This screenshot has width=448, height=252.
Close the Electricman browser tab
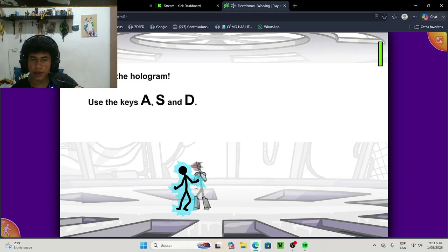285,6
